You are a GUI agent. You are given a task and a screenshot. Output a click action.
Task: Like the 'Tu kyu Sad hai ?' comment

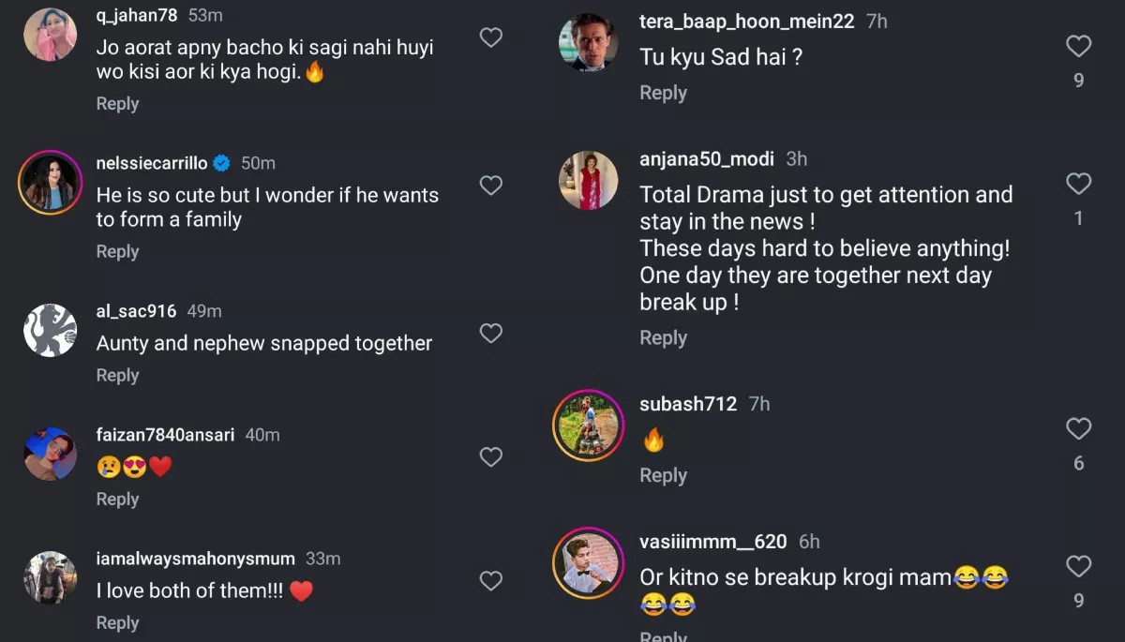[1078, 46]
